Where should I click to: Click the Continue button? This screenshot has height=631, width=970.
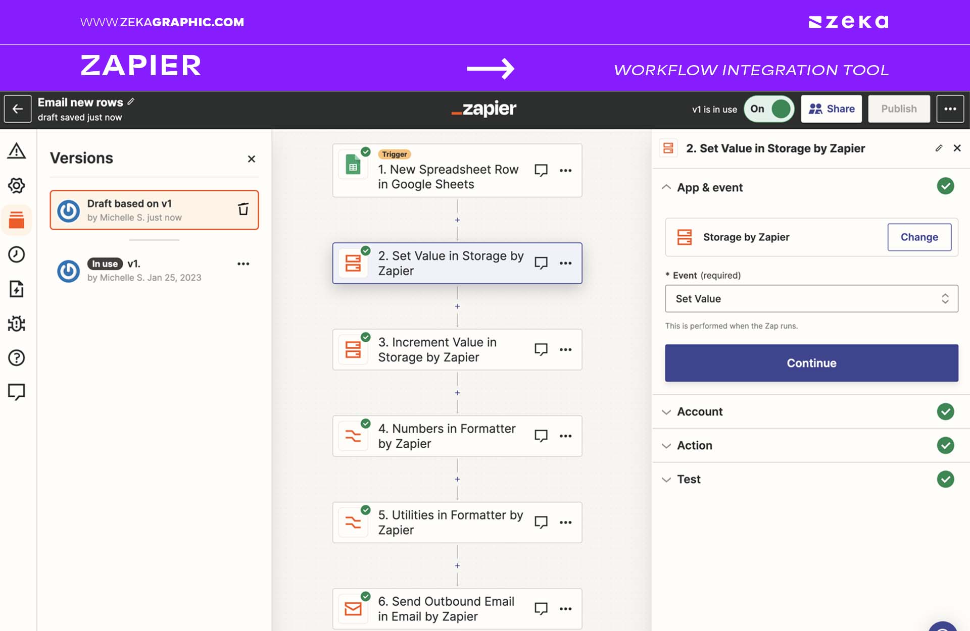(x=810, y=362)
